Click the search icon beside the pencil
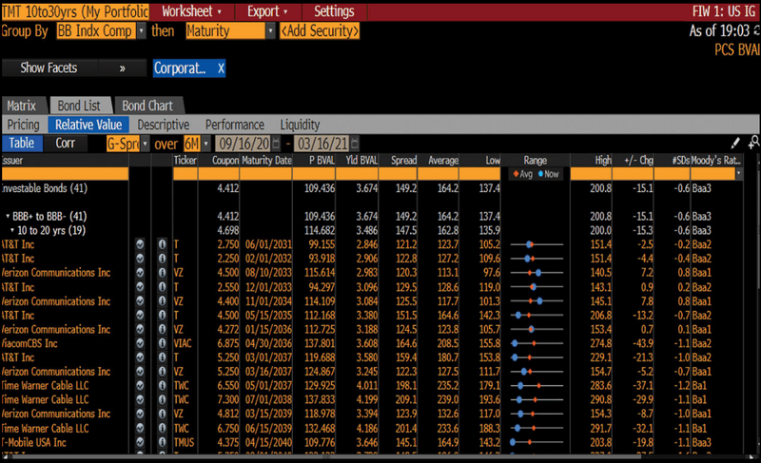 tap(754, 143)
